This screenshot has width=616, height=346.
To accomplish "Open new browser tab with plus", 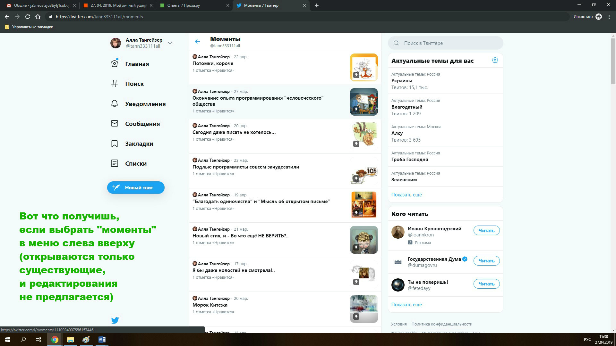I will (317, 5).
